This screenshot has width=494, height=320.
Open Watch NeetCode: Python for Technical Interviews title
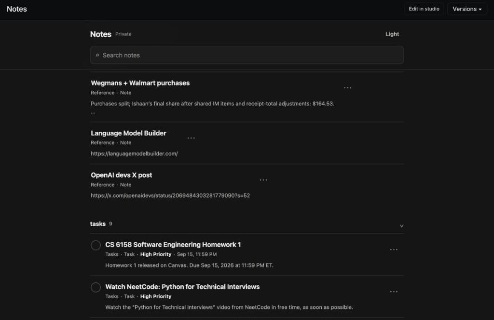tap(182, 287)
